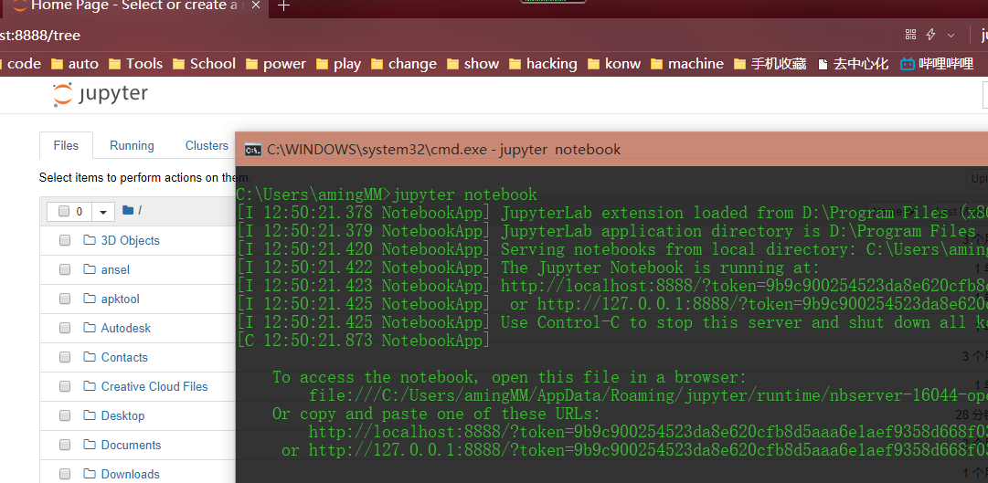Check the box next to apktool
Image resolution: width=988 pixels, height=483 pixels.
click(x=64, y=299)
